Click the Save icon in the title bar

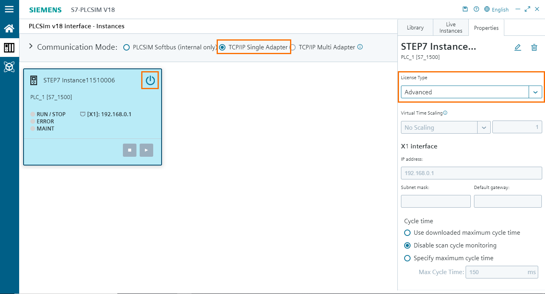click(465, 9)
